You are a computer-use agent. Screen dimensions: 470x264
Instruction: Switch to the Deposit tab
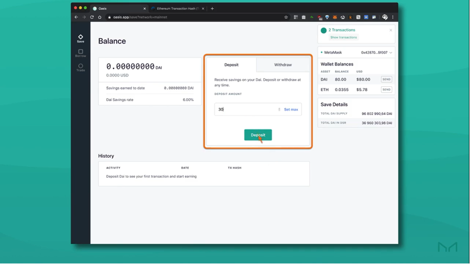click(x=231, y=65)
